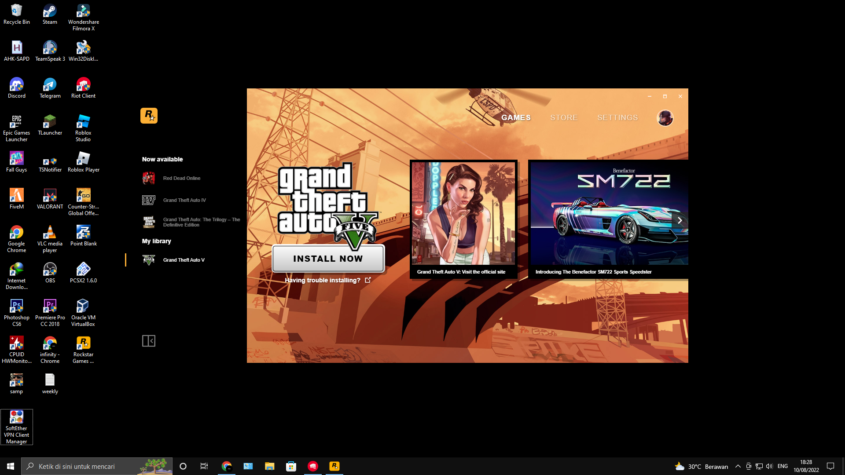Screen dimensions: 845x475
Task: Select the VALORANT desktop icon
Action: point(50,199)
